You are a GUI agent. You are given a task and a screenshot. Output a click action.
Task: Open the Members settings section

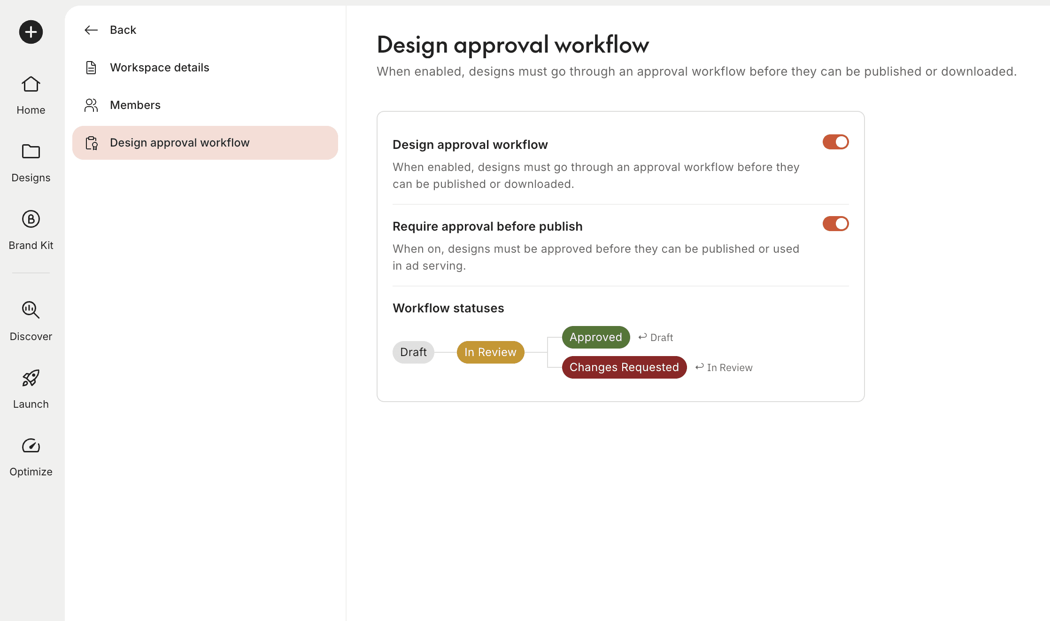coord(135,105)
